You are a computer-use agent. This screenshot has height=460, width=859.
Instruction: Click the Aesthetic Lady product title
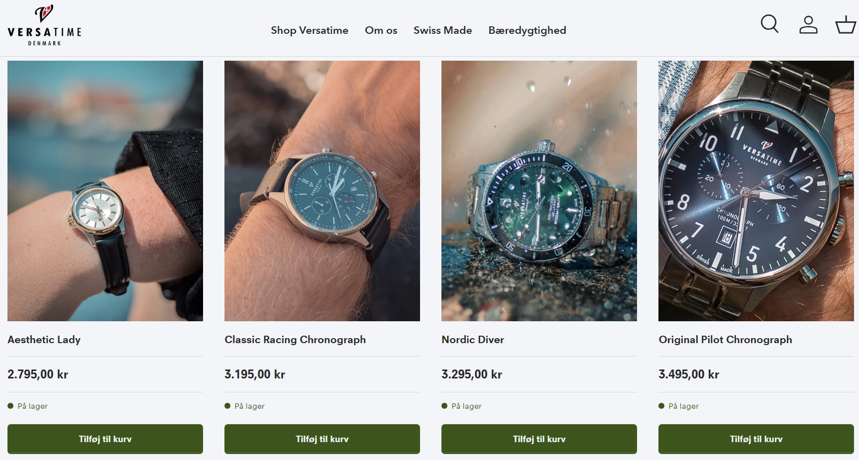(x=44, y=340)
